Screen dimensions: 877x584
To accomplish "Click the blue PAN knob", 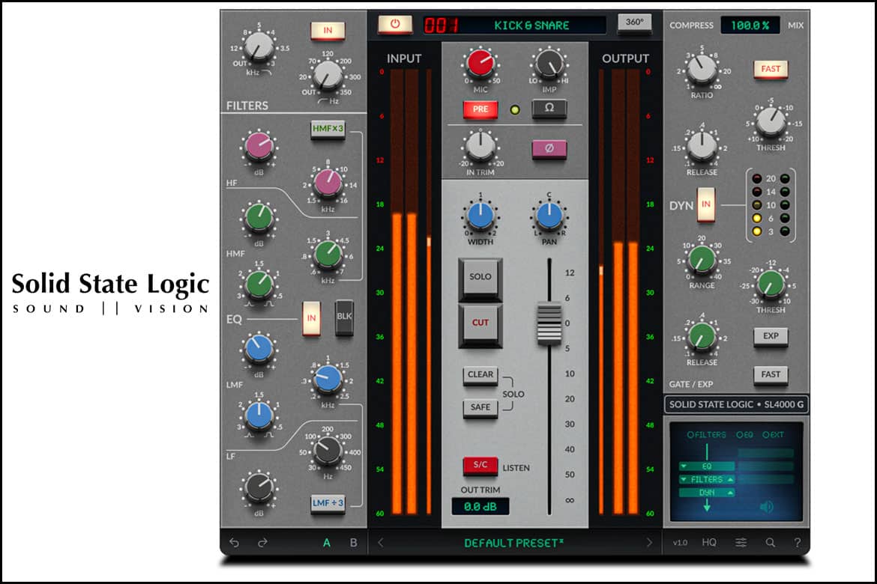I will [x=549, y=216].
